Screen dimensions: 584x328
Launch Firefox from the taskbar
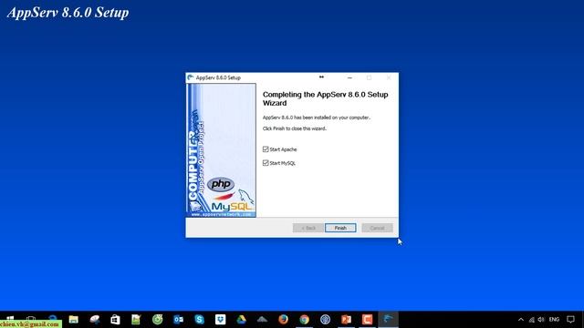(283, 320)
